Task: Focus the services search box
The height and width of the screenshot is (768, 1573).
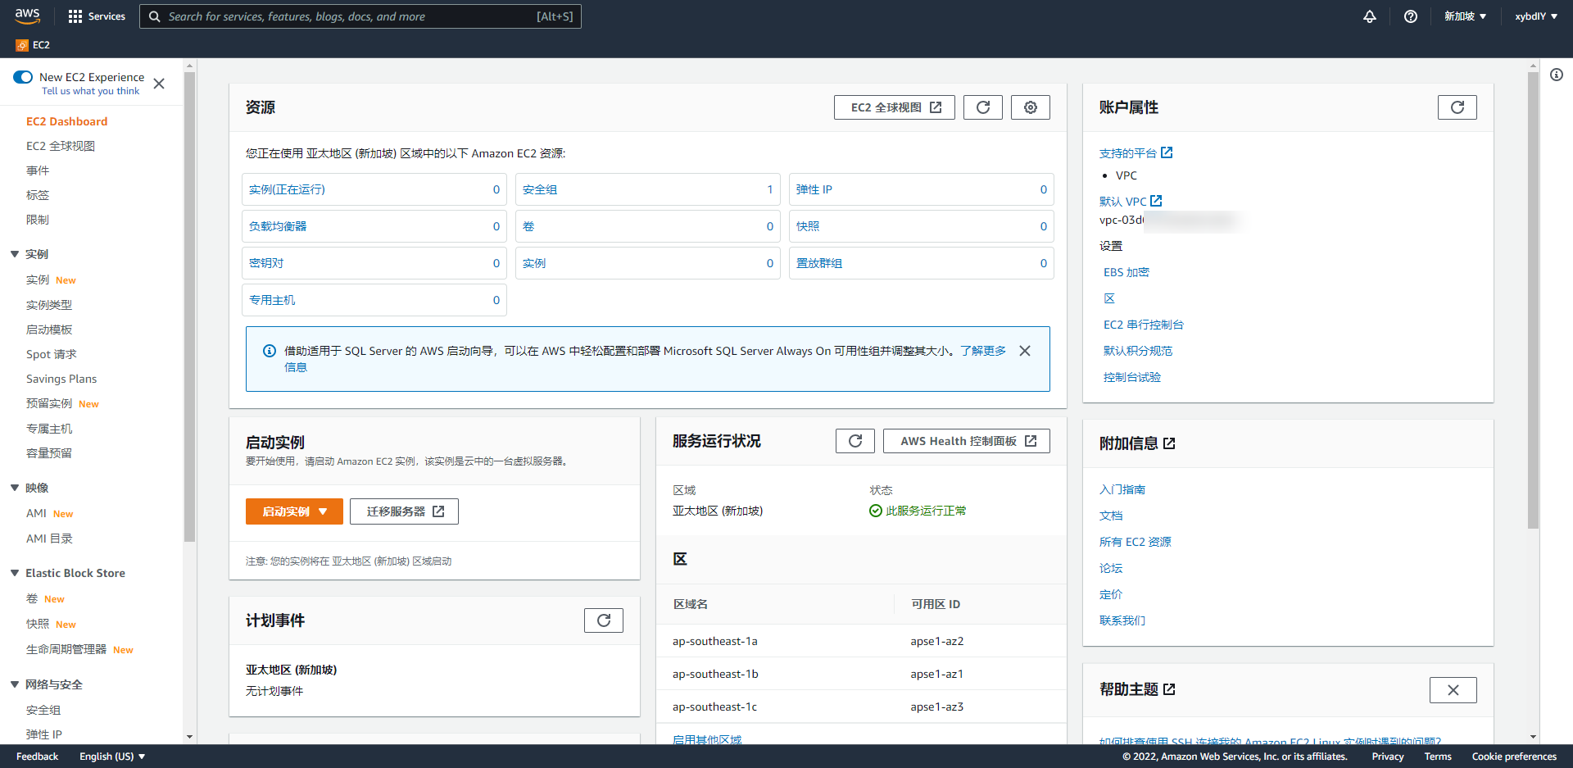Action: point(360,16)
